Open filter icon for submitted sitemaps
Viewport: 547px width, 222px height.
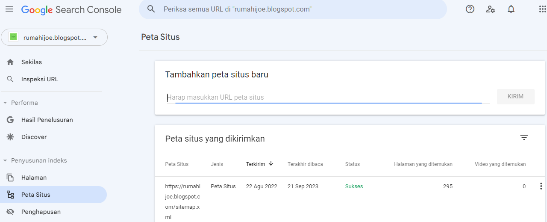(x=524, y=137)
